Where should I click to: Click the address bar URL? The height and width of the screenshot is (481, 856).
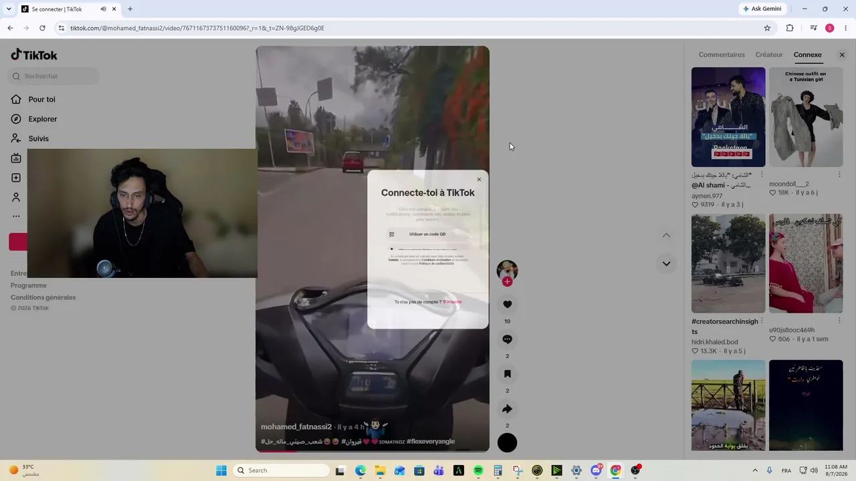(x=197, y=28)
